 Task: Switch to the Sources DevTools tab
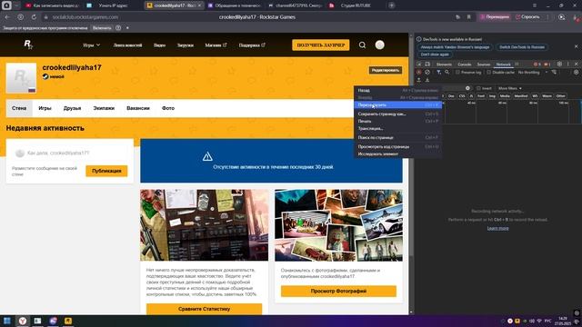(483, 64)
